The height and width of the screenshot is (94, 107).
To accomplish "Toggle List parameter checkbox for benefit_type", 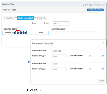I will pyautogui.click(x=90, y=56).
